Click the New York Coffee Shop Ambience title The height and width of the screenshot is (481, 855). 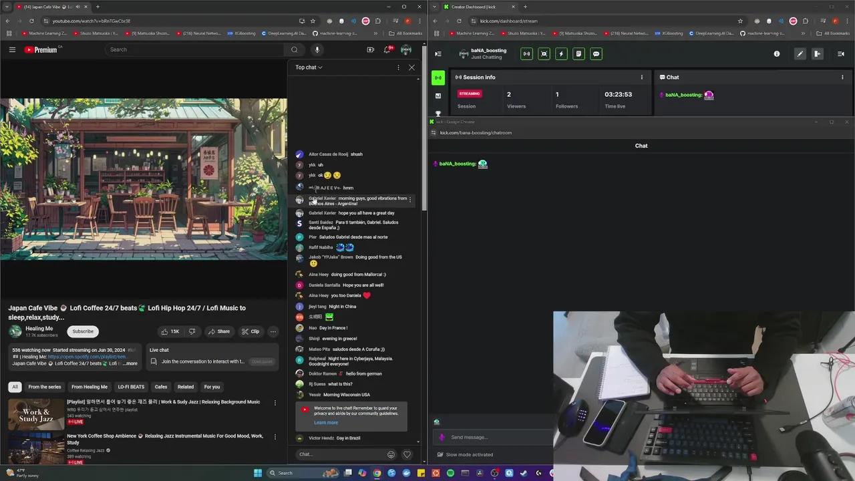pos(165,439)
